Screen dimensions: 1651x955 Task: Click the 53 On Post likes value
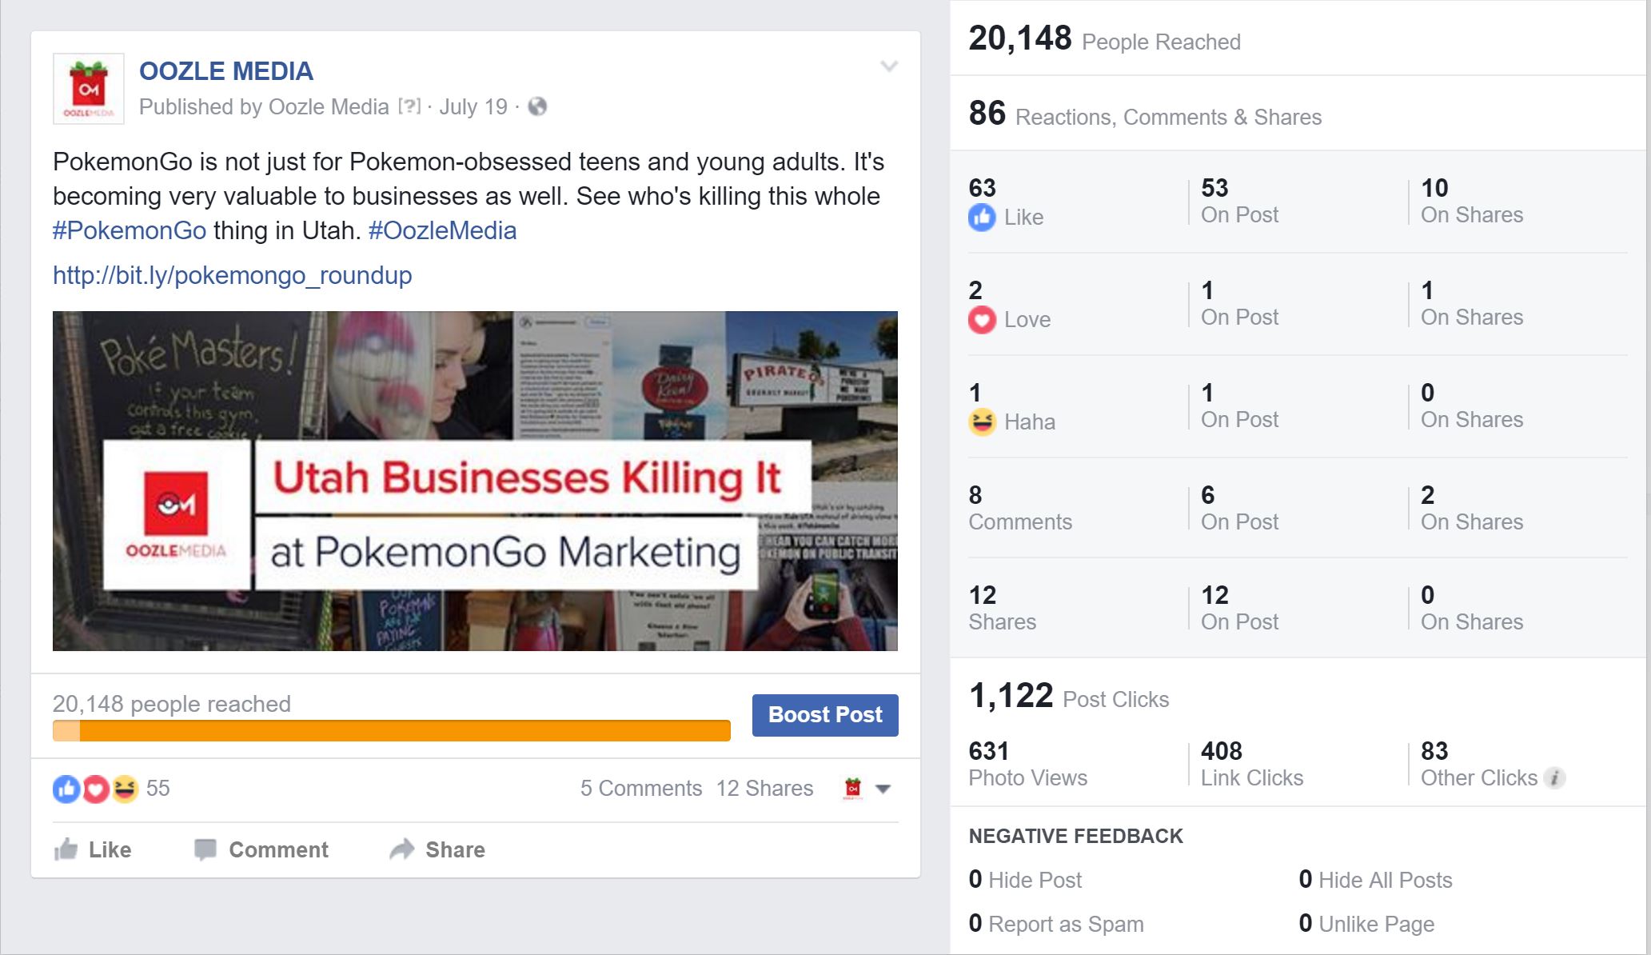click(x=1239, y=201)
